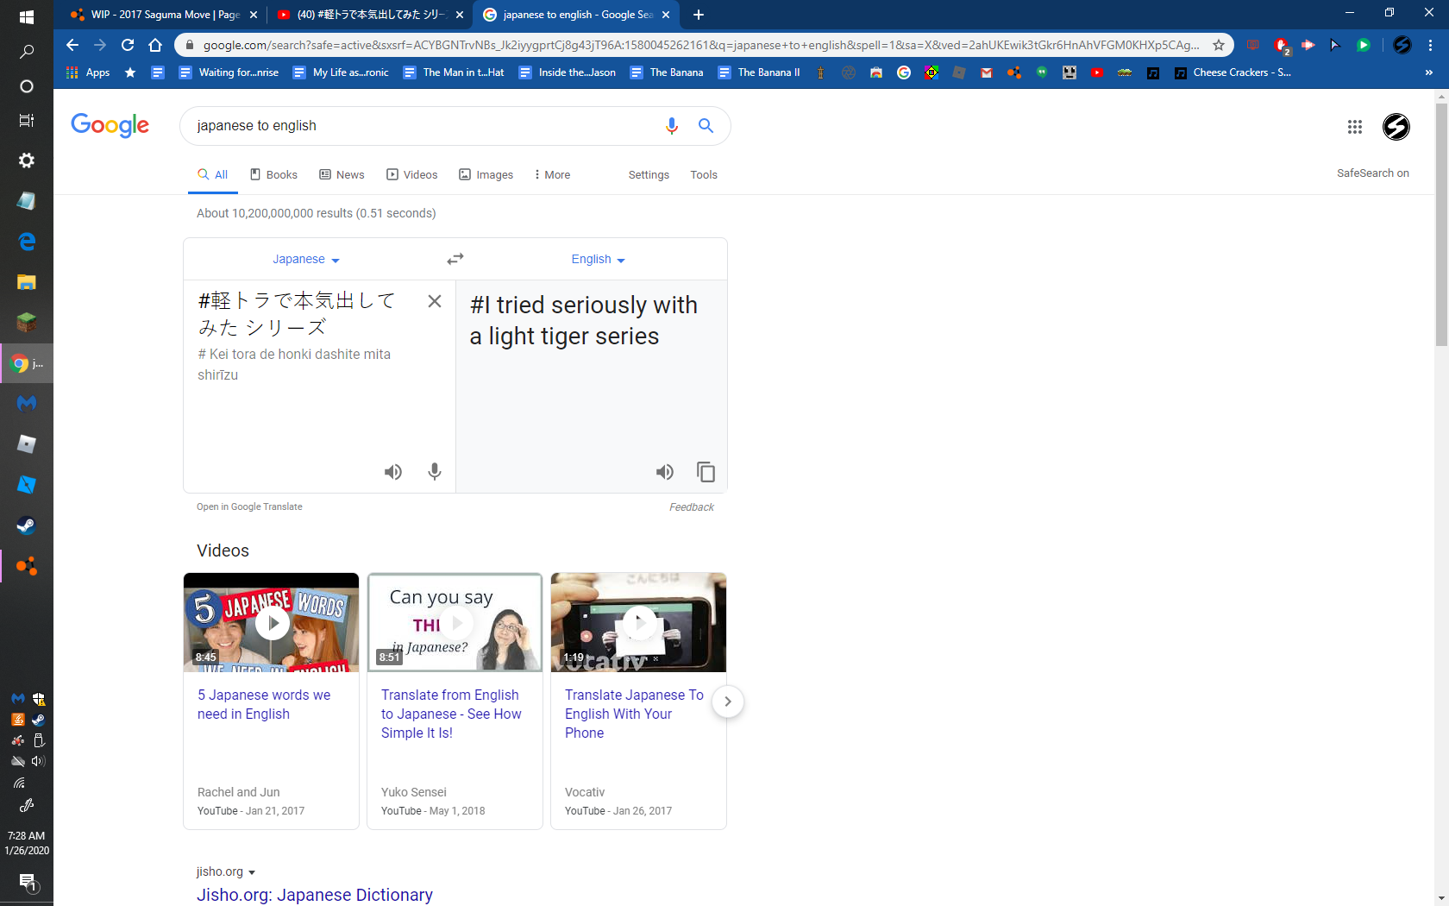Go back to the previous page
Viewport: 1449px width, 906px height.
(x=72, y=45)
